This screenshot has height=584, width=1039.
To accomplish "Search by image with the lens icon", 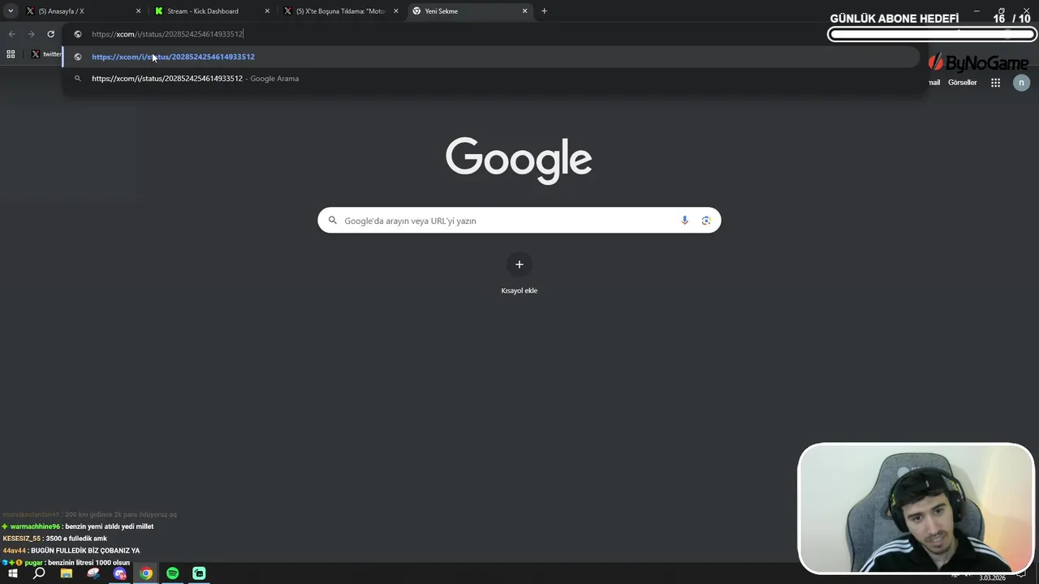I will (x=705, y=221).
